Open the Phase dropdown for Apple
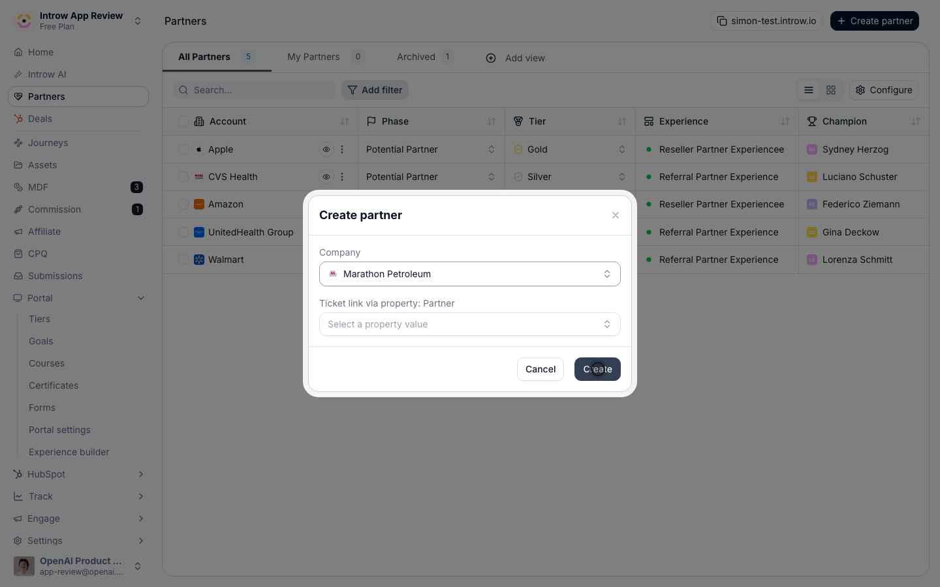This screenshot has height=587, width=940. 431,149
